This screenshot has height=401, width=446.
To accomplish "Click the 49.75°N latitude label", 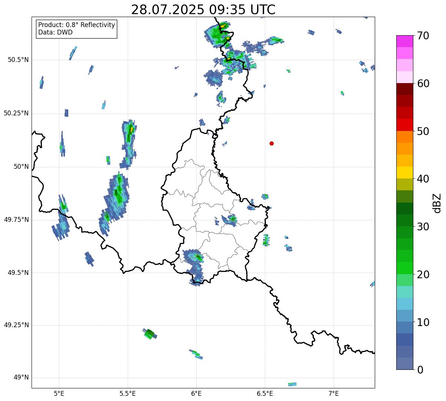I will (x=16, y=220).
